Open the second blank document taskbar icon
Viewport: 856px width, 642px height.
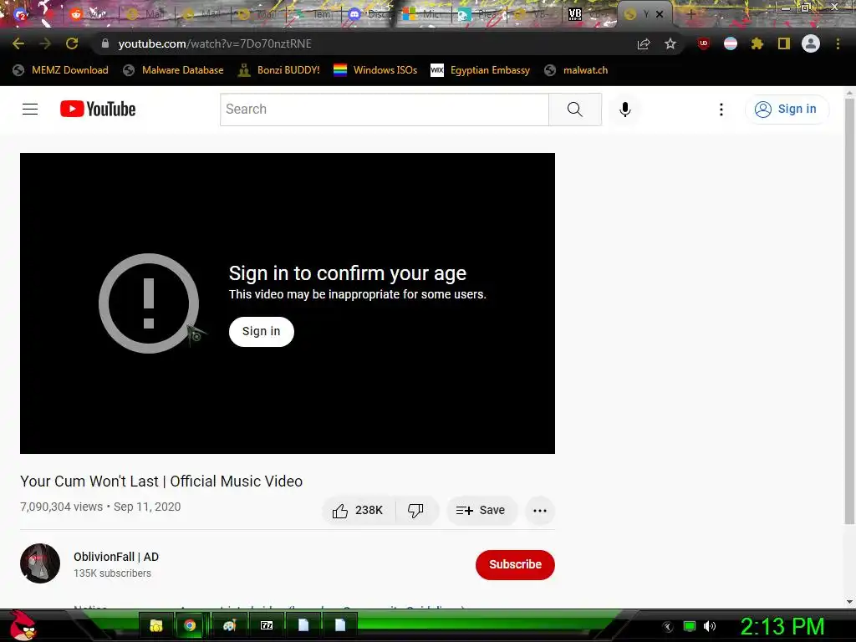point(340,625)
